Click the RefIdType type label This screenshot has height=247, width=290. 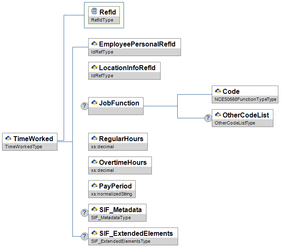click(x=102, y=20)
